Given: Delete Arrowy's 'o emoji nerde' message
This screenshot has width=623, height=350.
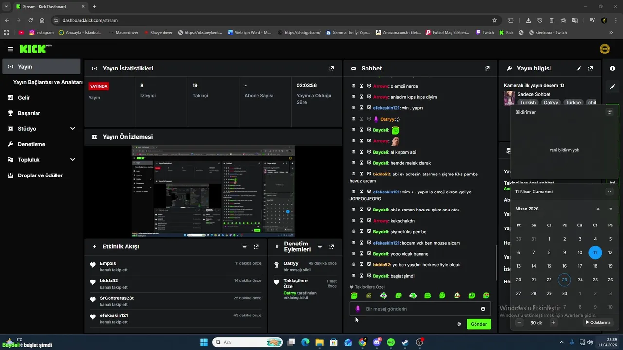Looking at the screenshot, I should coord(354,86).
